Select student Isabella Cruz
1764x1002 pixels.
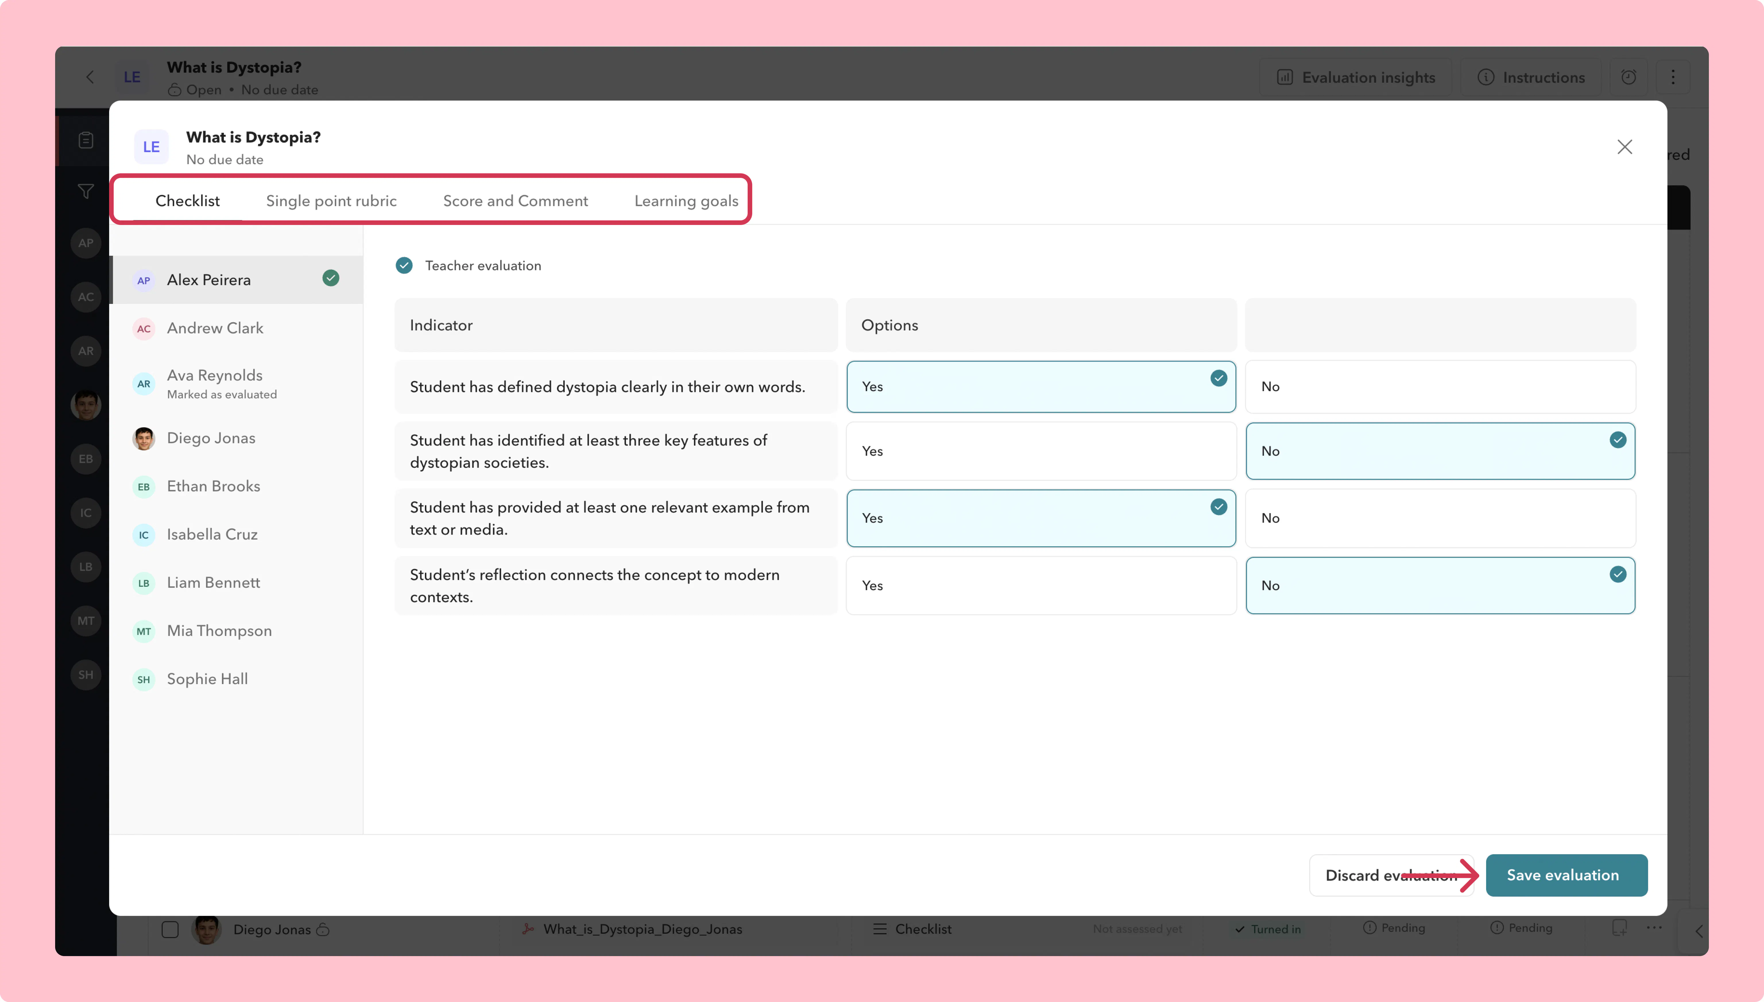(236, 535)
